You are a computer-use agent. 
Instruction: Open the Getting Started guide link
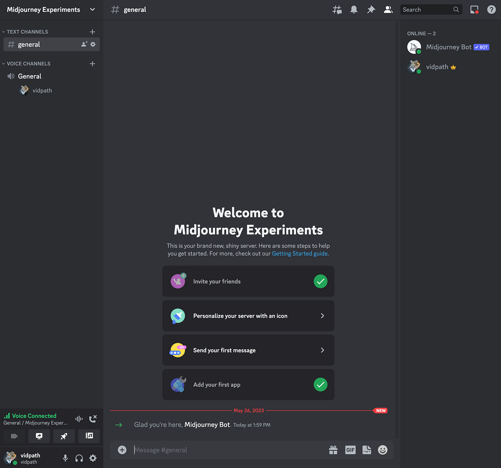pyautogui.click(x=300, y=254)
